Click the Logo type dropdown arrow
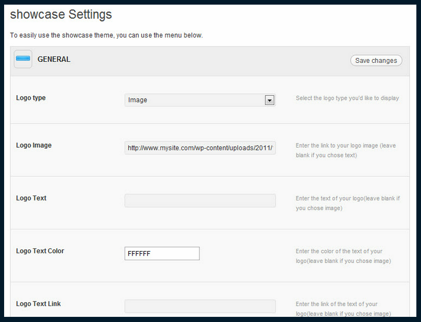The image size is (421, 322). [270, 100]
